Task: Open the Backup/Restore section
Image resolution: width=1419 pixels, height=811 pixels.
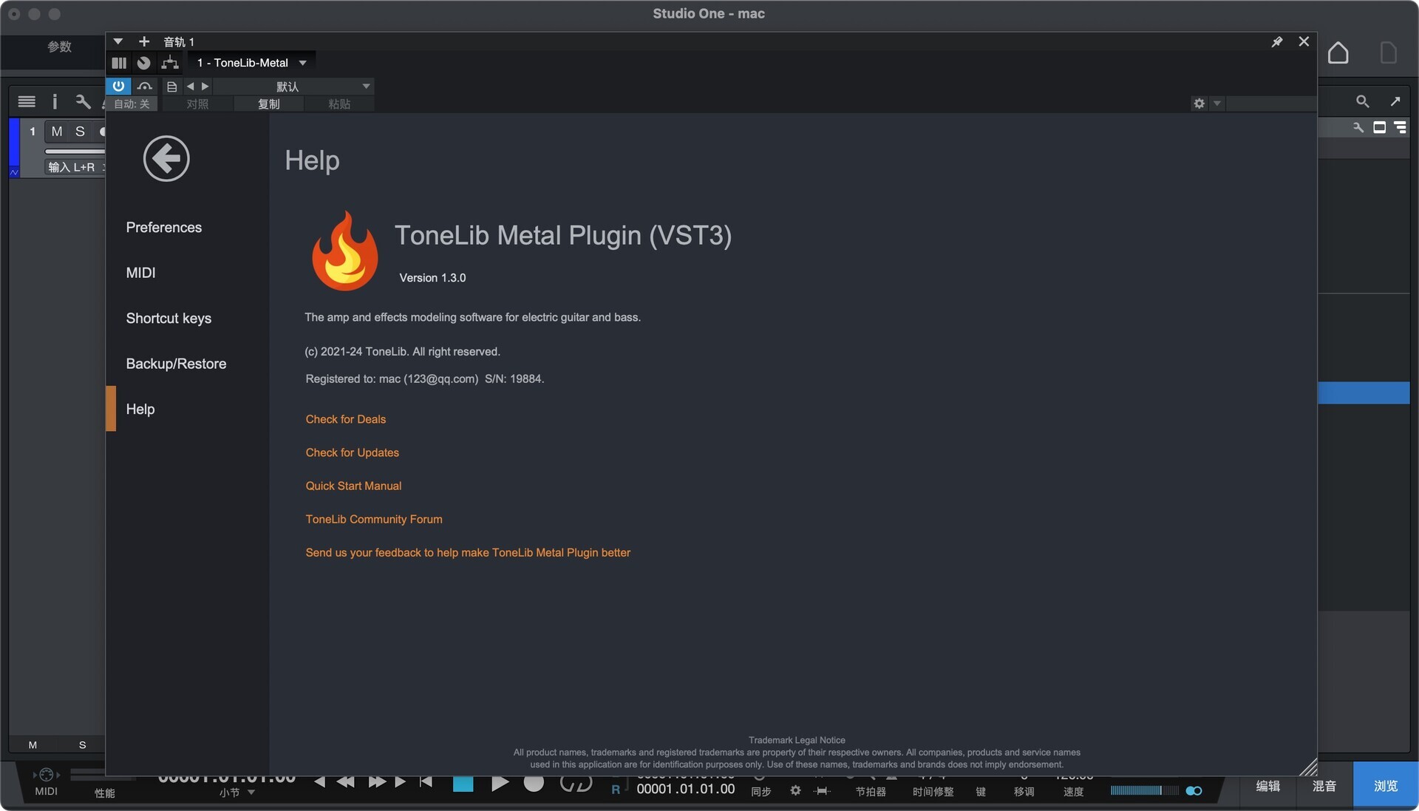Action: 176,364
